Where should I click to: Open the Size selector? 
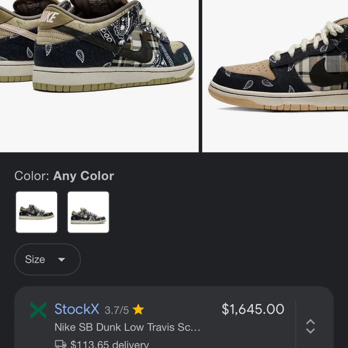point(47,259)
